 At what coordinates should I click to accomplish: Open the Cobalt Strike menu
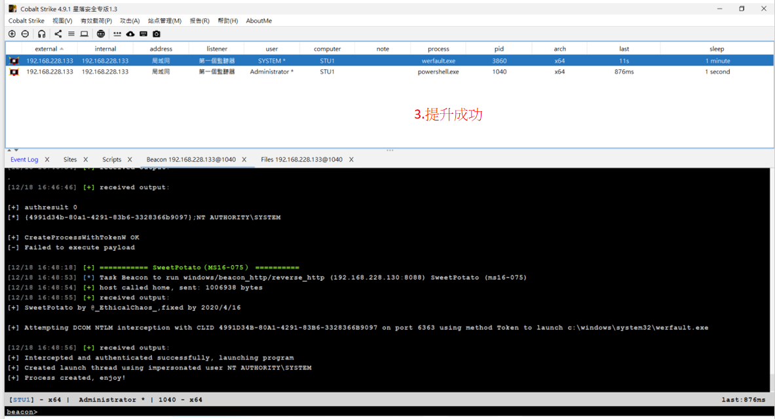pos(26,21)
